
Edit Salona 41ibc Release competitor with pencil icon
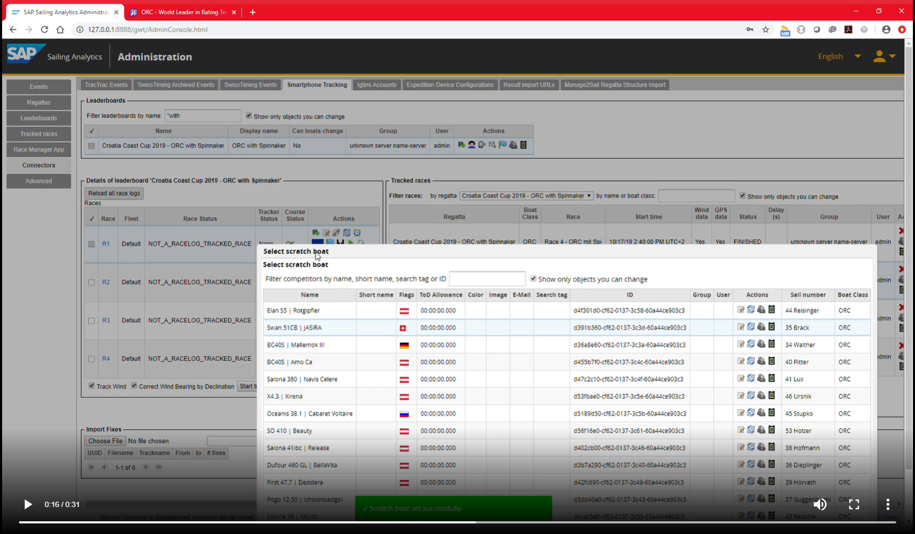tap(741, 447)
